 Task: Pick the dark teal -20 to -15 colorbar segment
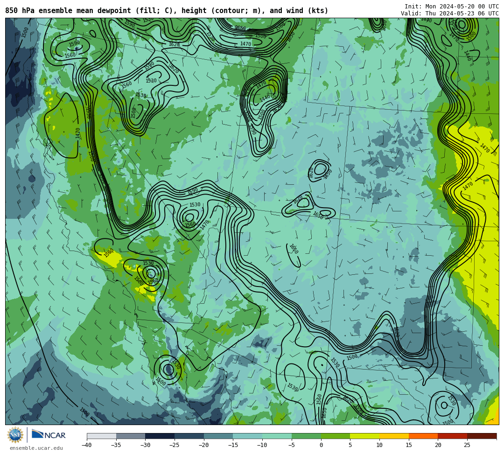[x=218, y=436]
